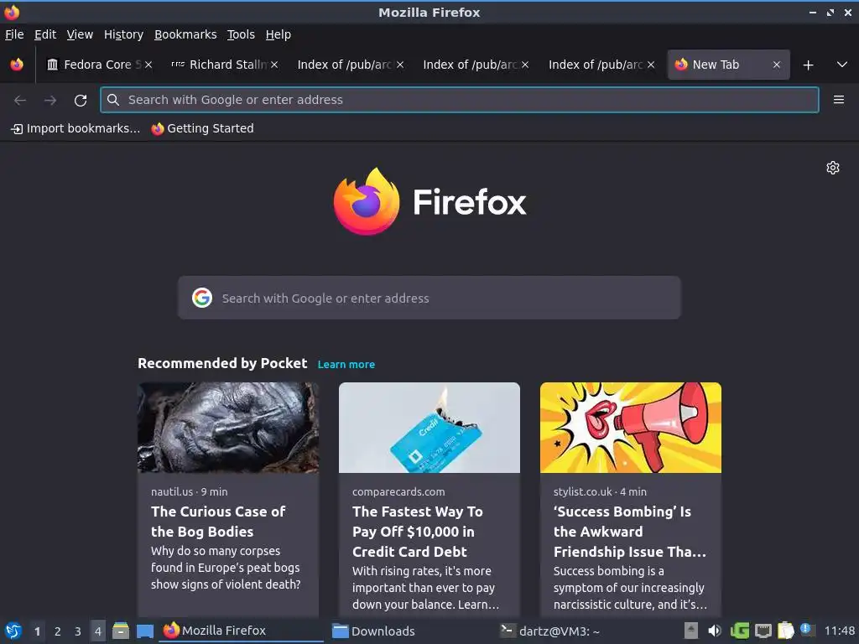The image size is (859, 644).
Task: Switch to workspace 3
Action: pyautogui.click(x=78, y=631)
